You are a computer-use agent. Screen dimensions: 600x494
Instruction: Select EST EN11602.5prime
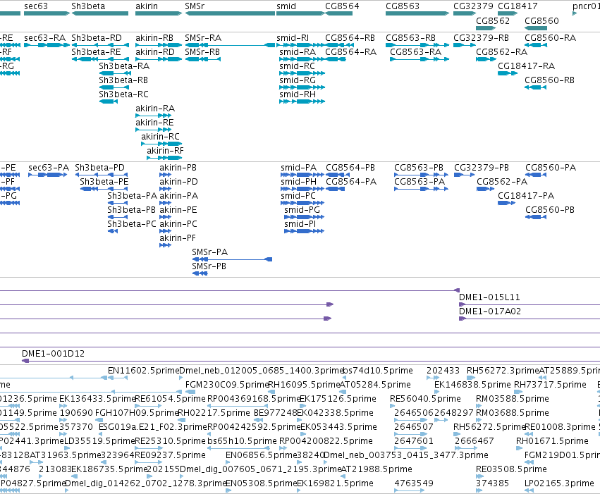(144, 371)
